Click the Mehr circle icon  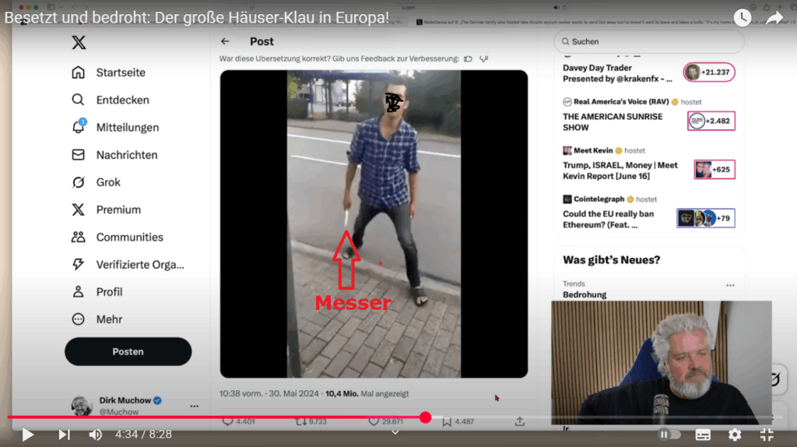[79, 319]
